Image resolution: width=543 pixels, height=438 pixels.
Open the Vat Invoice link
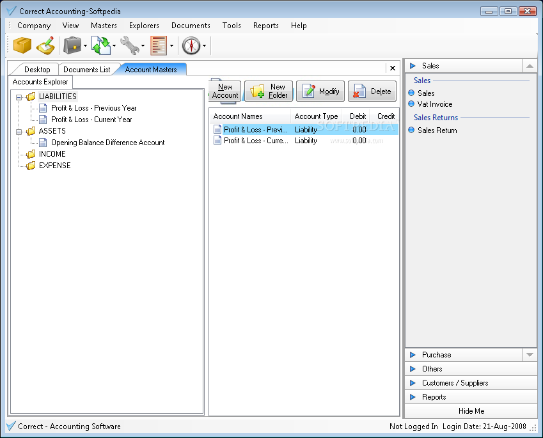pyautogui.click(x=434, y=104)
